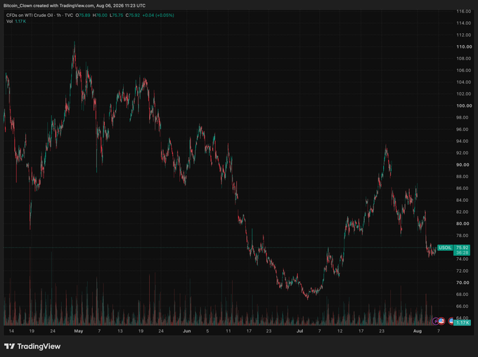Click the high value H76.00

point(100,15)
